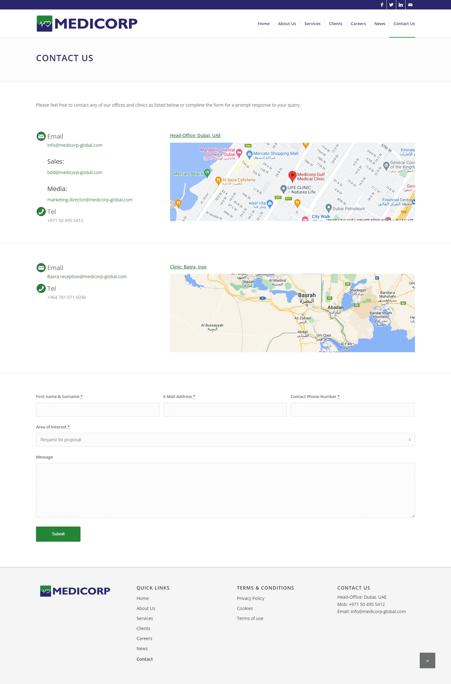Click the marketing.director@medicorp-global.com email

(90, 200)
